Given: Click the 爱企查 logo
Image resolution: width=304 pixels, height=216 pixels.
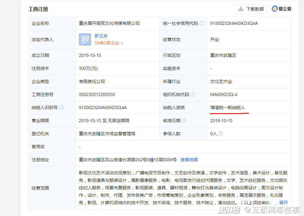Looking at the screenshot, I should pyautogui.click(x=282, y=9).
